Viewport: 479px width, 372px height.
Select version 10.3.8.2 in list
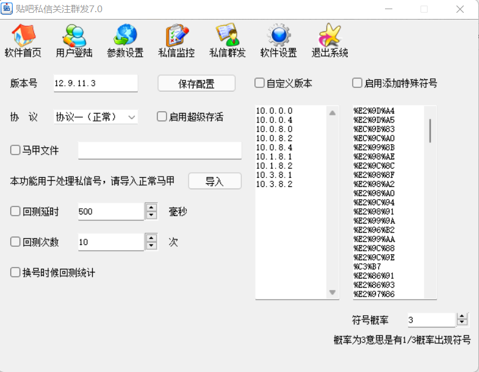coord(274,184)
